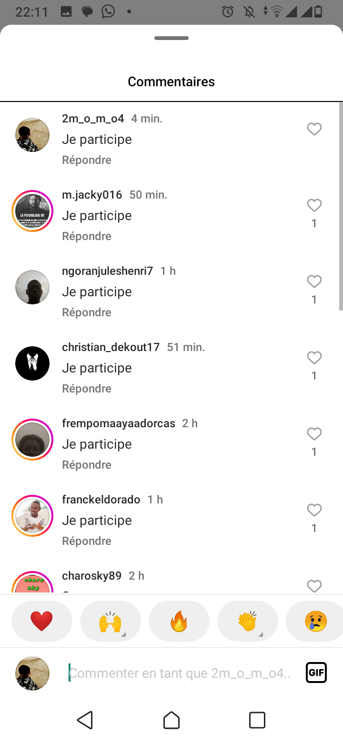Like frempomaayaadorcas's comment
This screenshot has width=343, height=743.
(314, 434)
